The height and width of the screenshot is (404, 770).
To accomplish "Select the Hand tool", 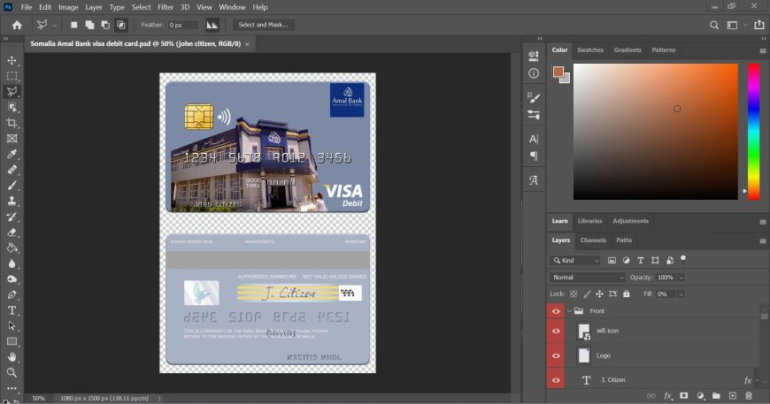I will click(12, 357).
